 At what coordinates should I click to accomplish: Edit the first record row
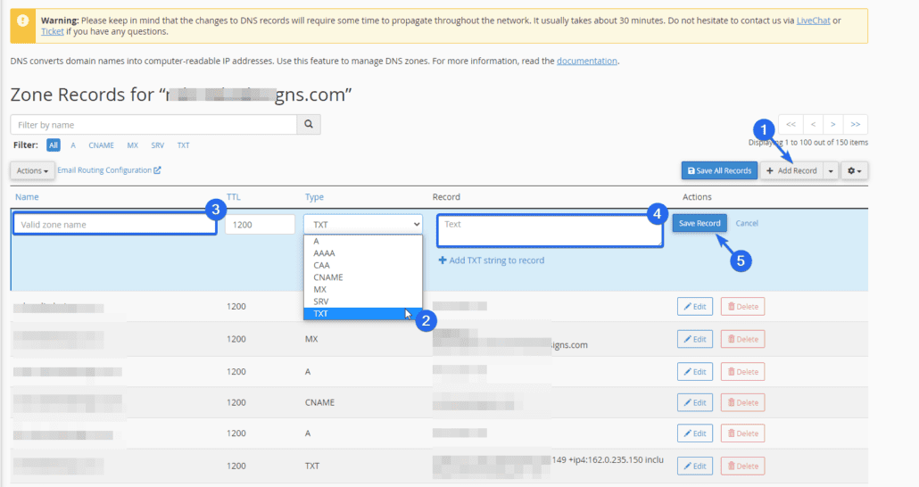[695, 307]
